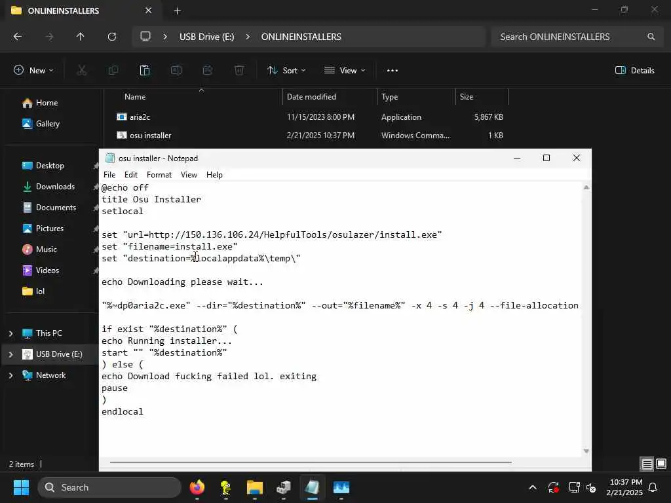The width and height of the screenshot is (671, 503).
Task: Click the Cut icon in Explorer toolbar
Action: point(82,70)
